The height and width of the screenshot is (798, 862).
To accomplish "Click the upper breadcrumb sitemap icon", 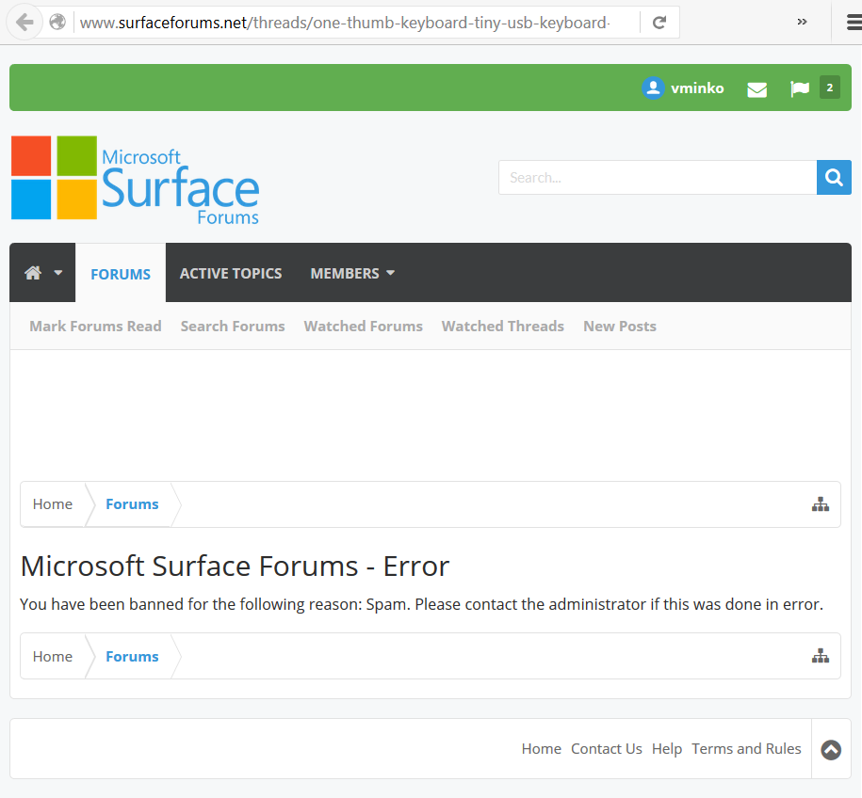I will pos(820,504).
